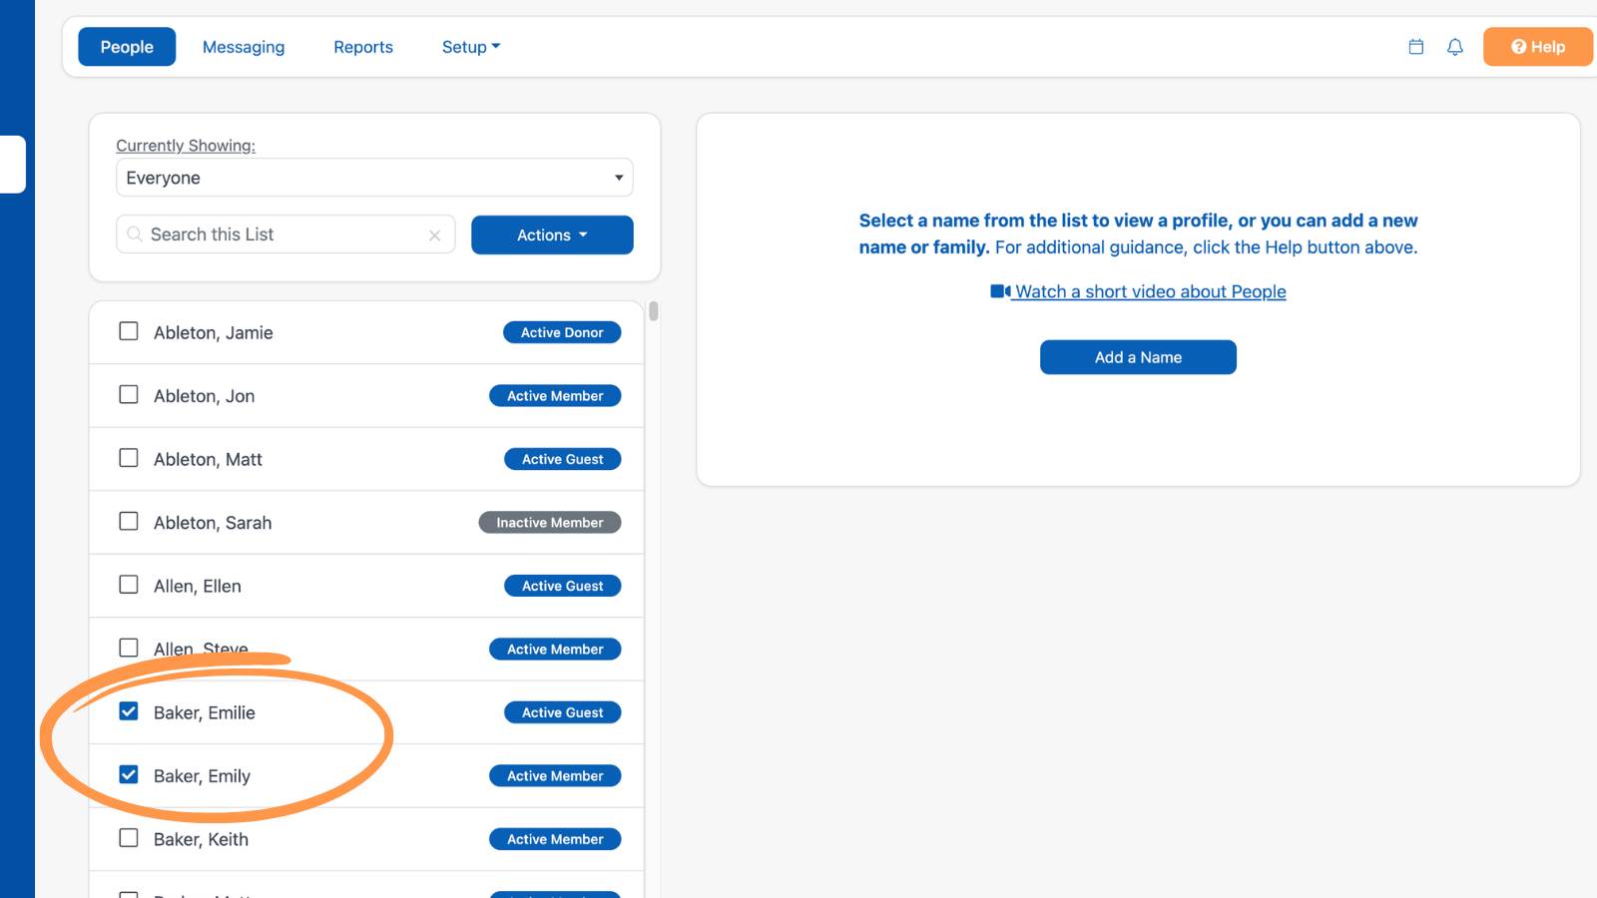Select the name Ableton, Matt
Image resolution: width=1597 pixels, height=898 pixels.
pyautogui.click(x=208, y=460)
